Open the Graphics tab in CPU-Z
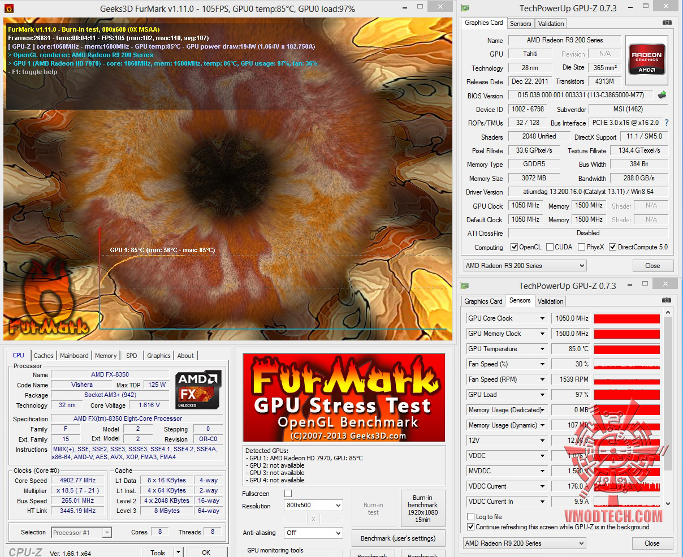The height and width of the screenshot is (557, 683). pos(159,356)
